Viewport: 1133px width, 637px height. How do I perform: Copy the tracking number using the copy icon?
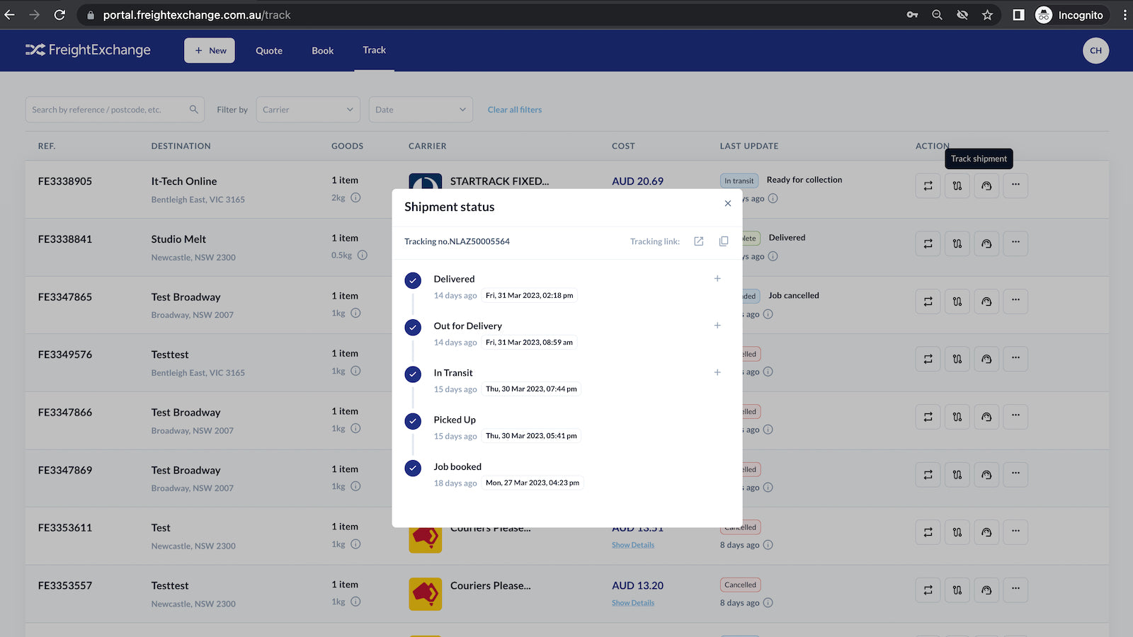[723, 241]
